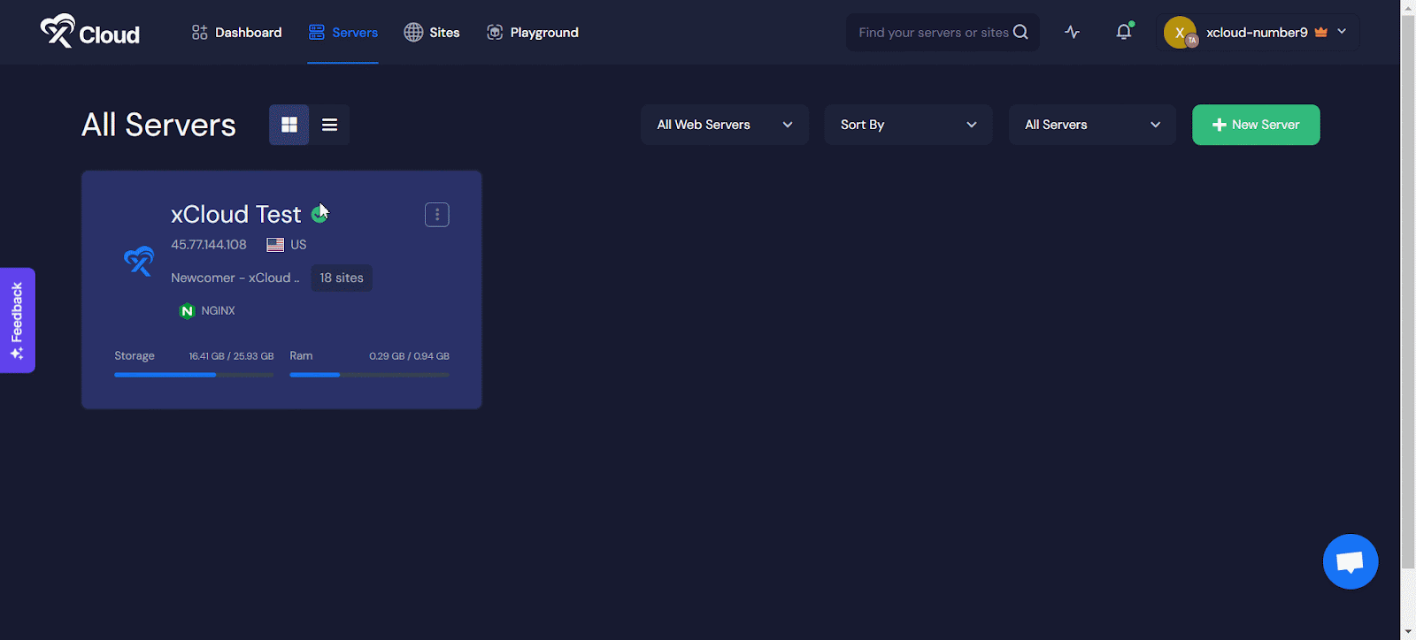Switch to grid view layout

click(x=289, y=125)
